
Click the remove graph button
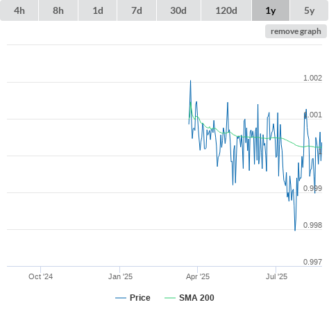(296, 31)
